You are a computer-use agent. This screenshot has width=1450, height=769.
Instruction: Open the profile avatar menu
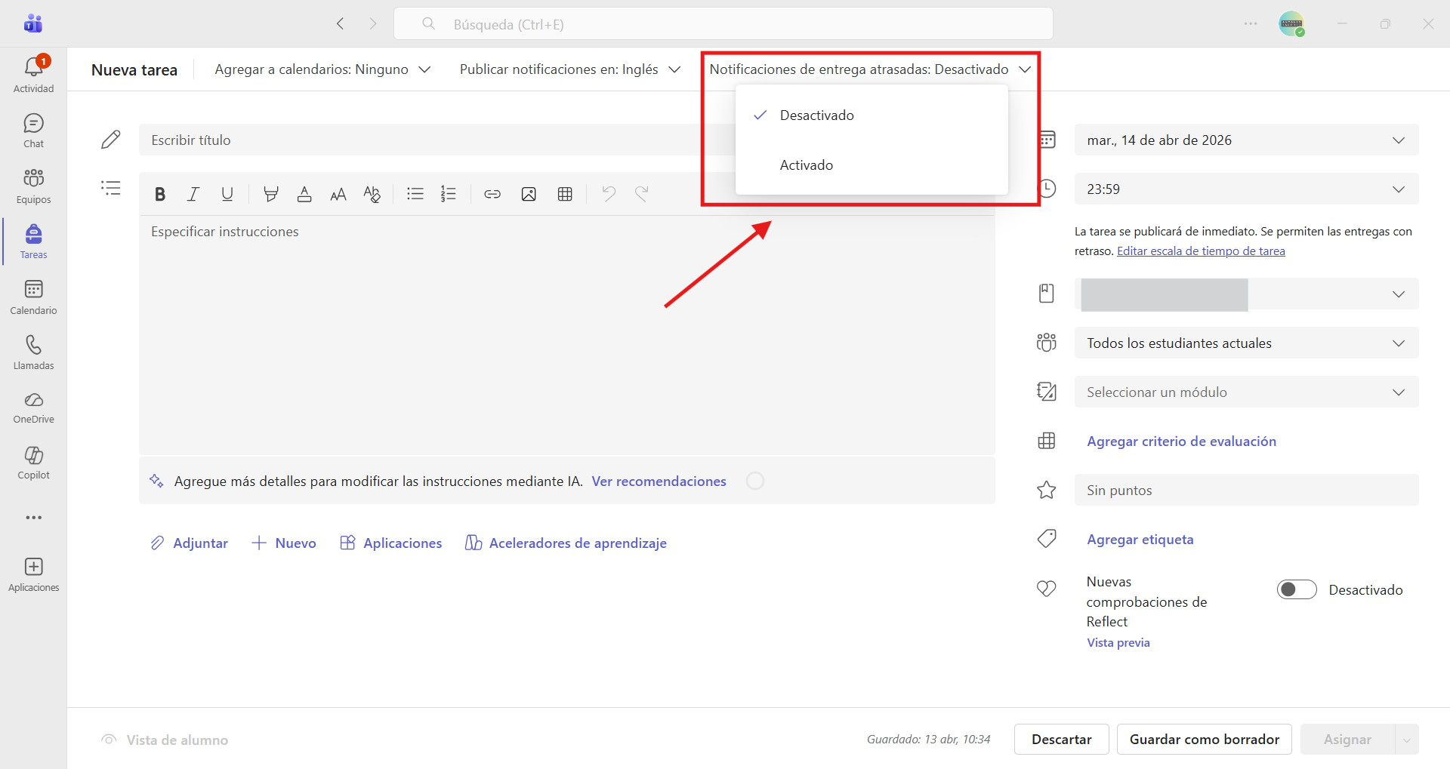click(x=1291, y=23)
